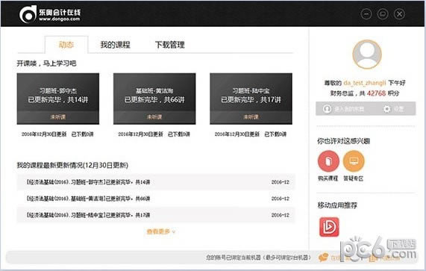Viewport: 426px width, 271px height.
Task: Maximize the Dongao window
Action: [383, 14]
